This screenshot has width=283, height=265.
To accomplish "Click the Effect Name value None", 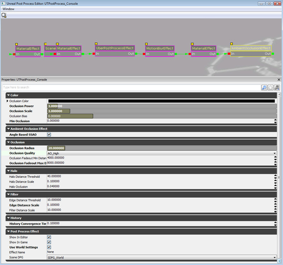I will [x=51, y=252].
